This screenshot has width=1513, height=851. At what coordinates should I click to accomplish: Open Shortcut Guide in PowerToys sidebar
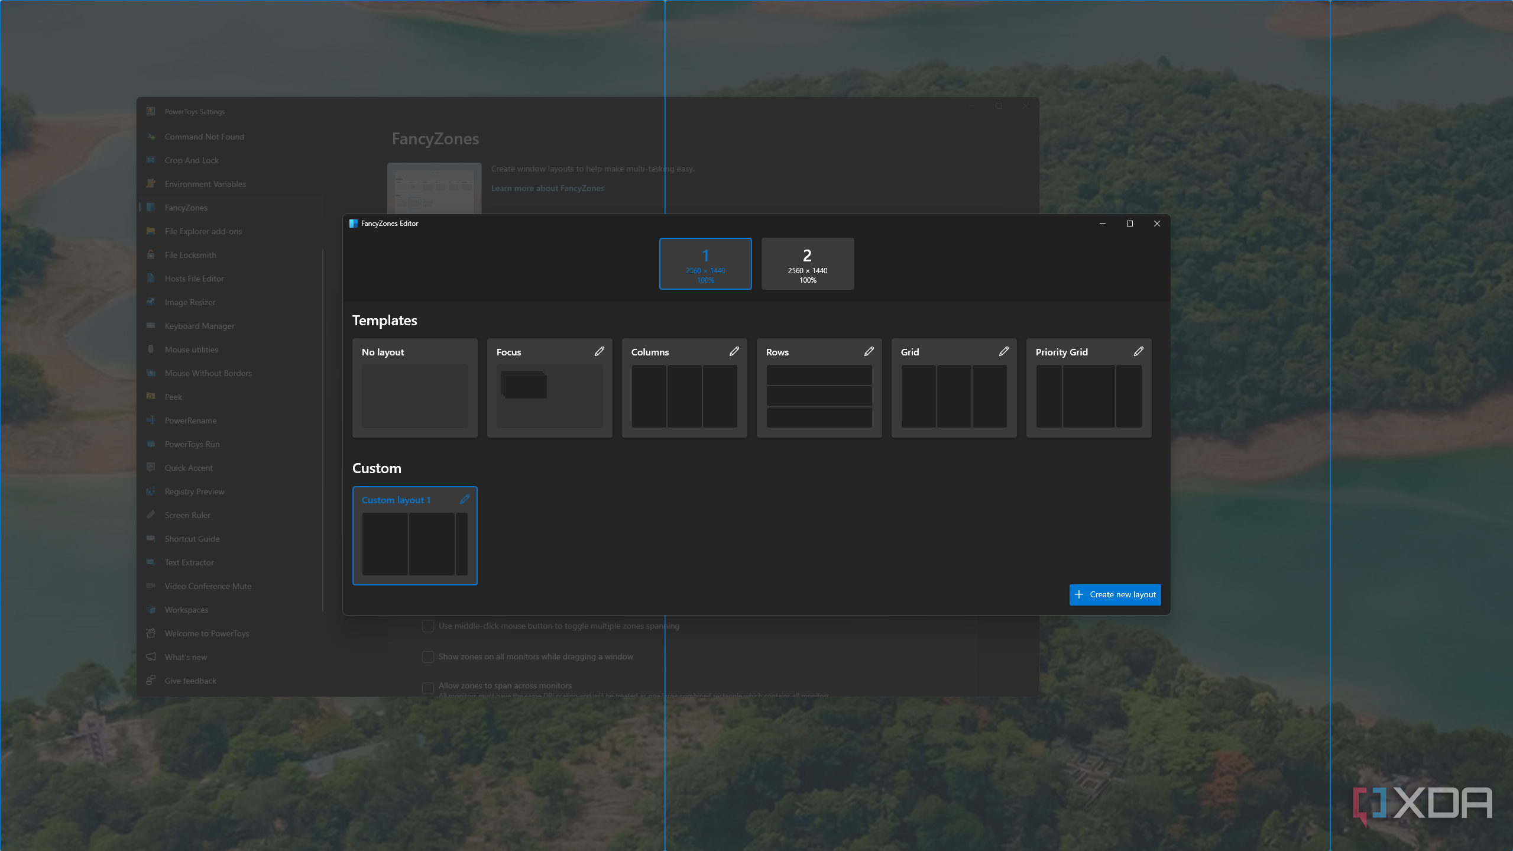(x=231, y=539)
